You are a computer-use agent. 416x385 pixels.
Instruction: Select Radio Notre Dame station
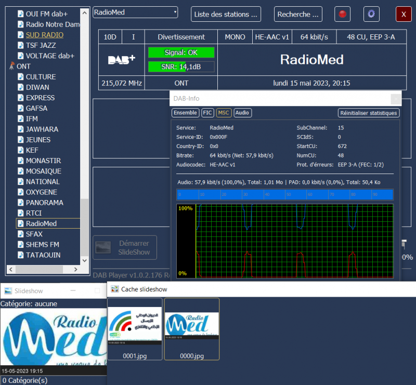point(53,24)
